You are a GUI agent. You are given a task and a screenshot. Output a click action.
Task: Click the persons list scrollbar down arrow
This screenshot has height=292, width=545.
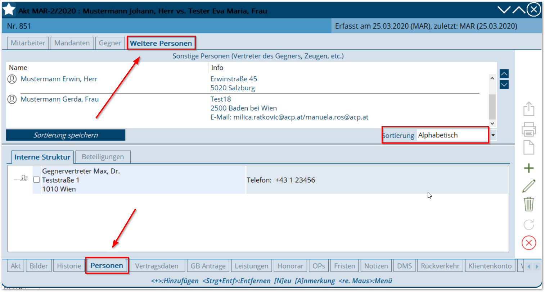[x=492, y=123]
